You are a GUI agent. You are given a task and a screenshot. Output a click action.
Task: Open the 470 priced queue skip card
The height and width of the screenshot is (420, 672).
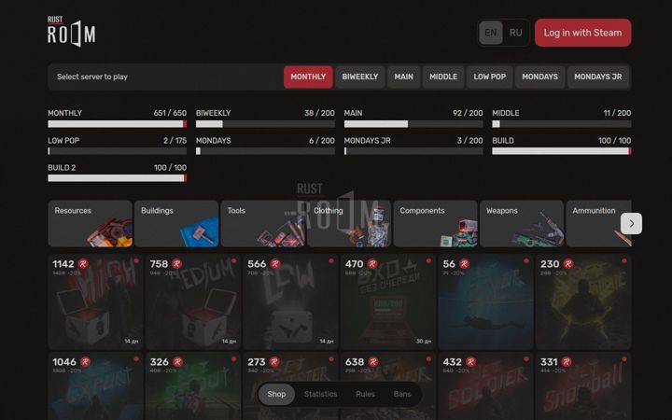[x=388, y=301]
